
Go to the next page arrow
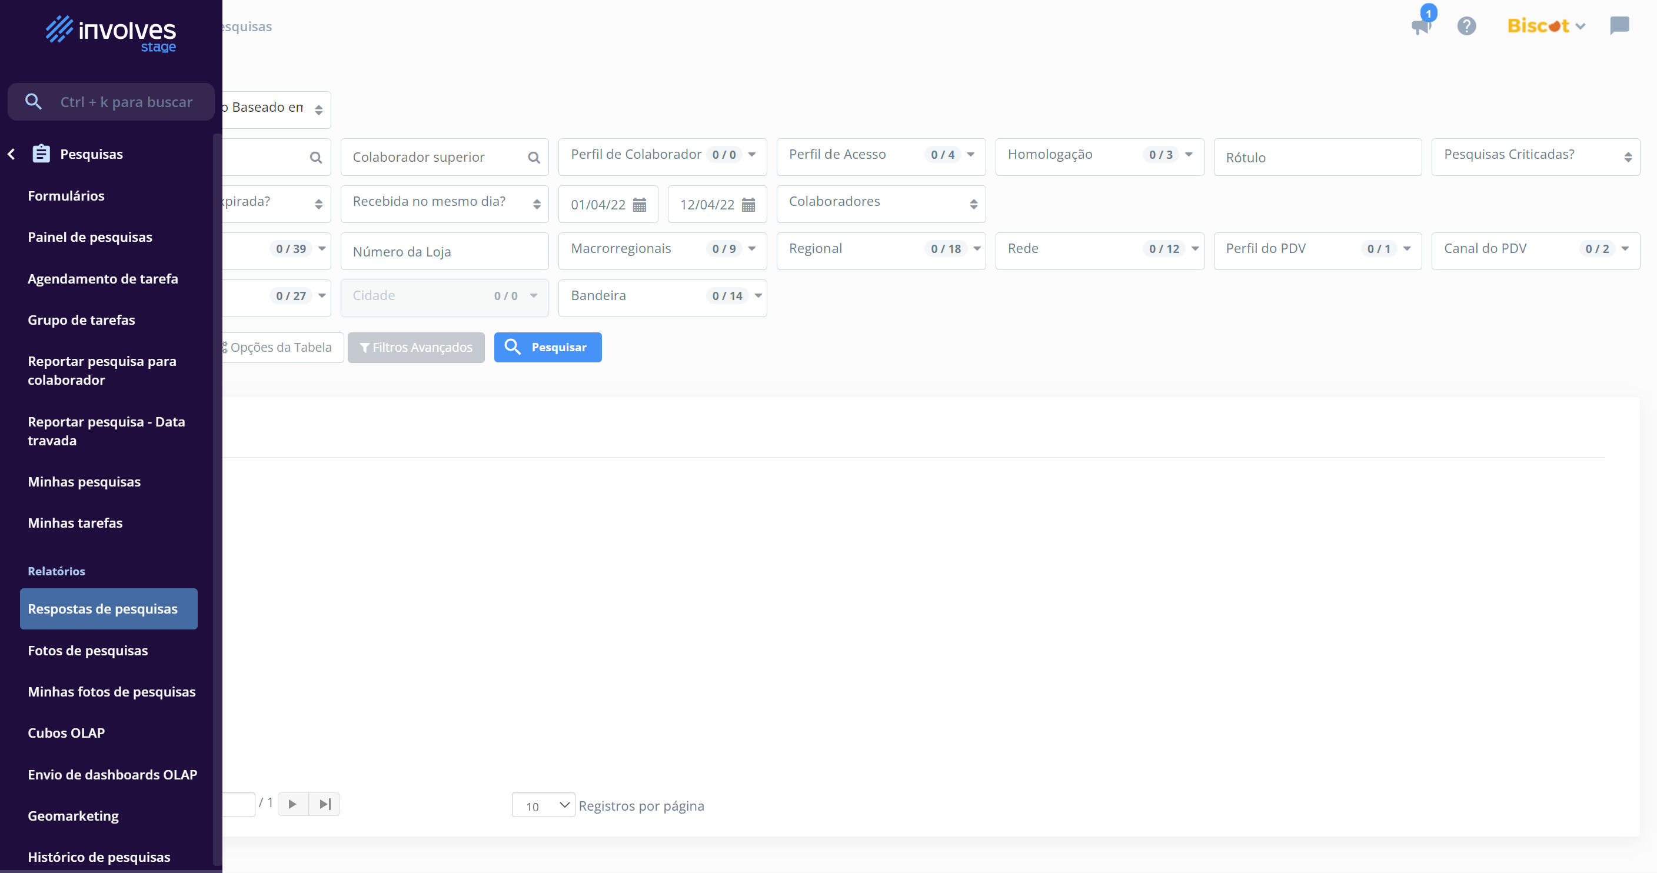292,804
